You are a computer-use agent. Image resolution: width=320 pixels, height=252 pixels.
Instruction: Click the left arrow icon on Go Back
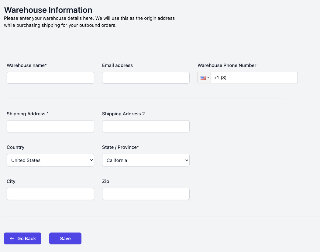(x=12, y=239)
